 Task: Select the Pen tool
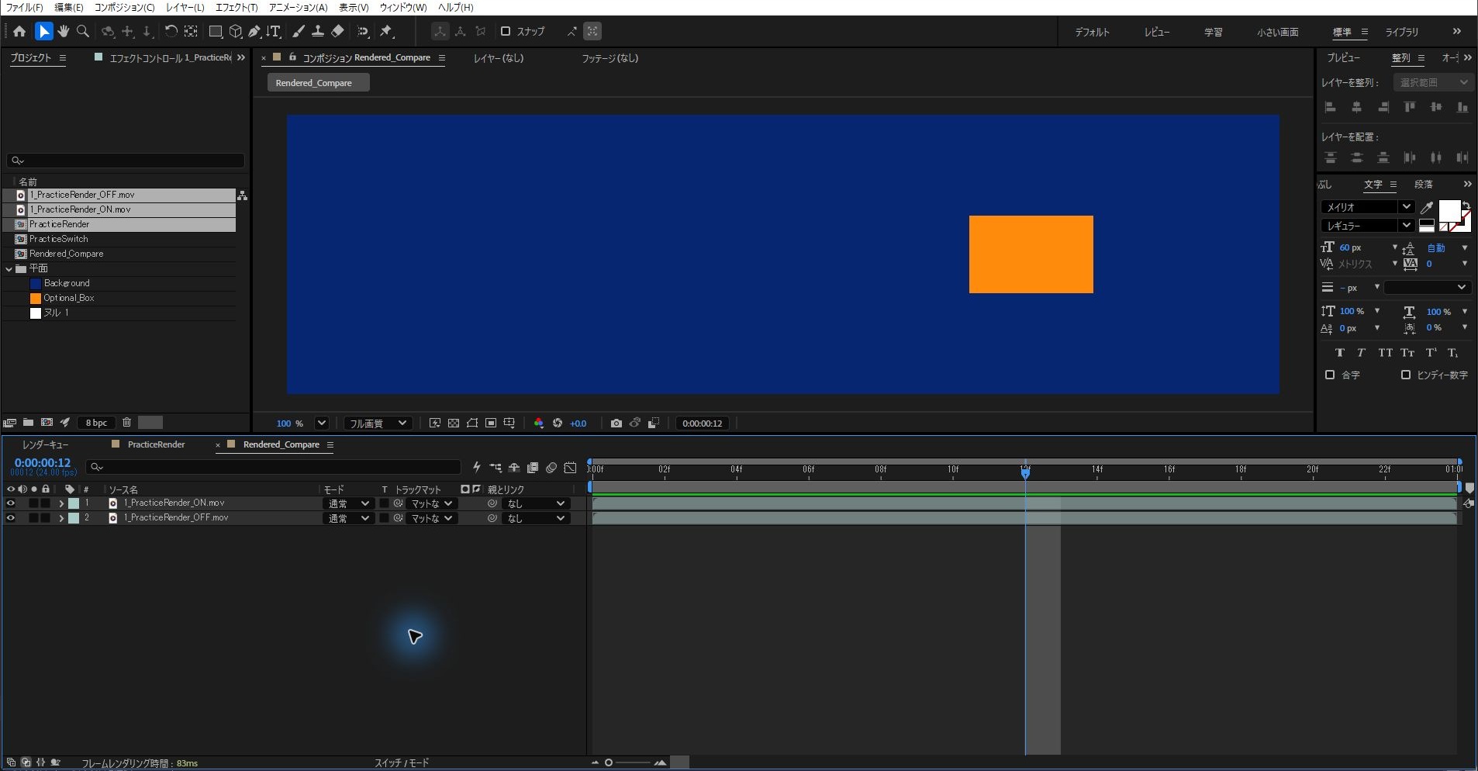point(254,32)
